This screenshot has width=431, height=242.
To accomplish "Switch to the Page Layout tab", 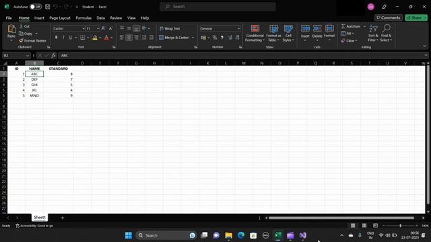I will [60, 18].
